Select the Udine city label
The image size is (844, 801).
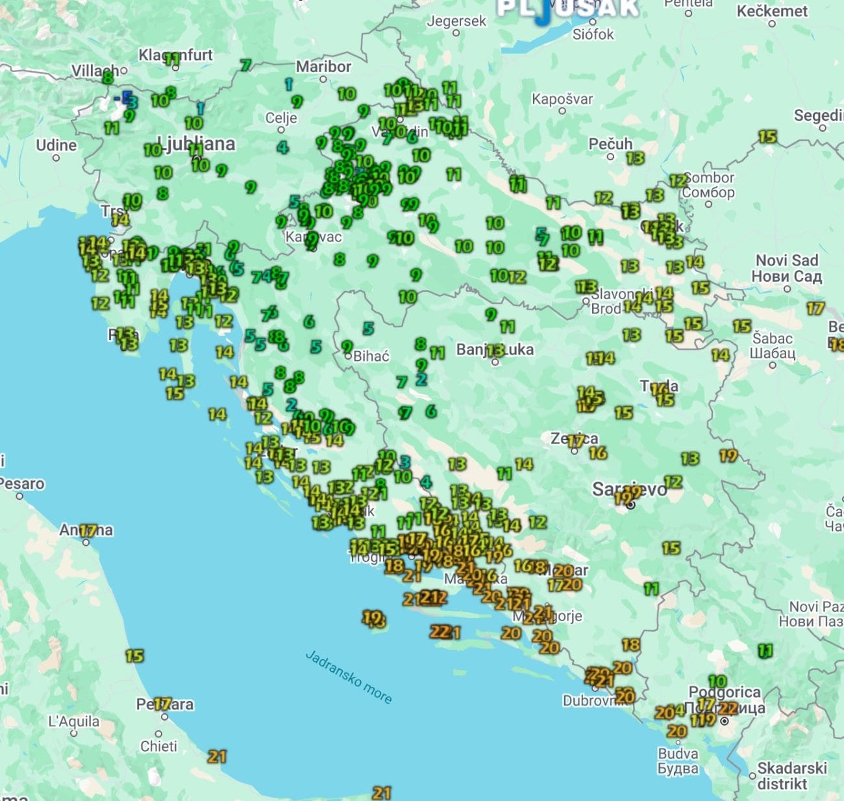pos(56,145)
